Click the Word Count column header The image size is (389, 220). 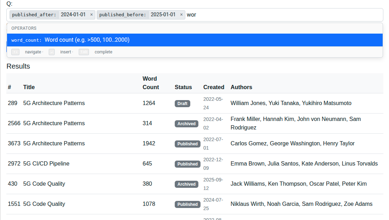click(151, 83)
